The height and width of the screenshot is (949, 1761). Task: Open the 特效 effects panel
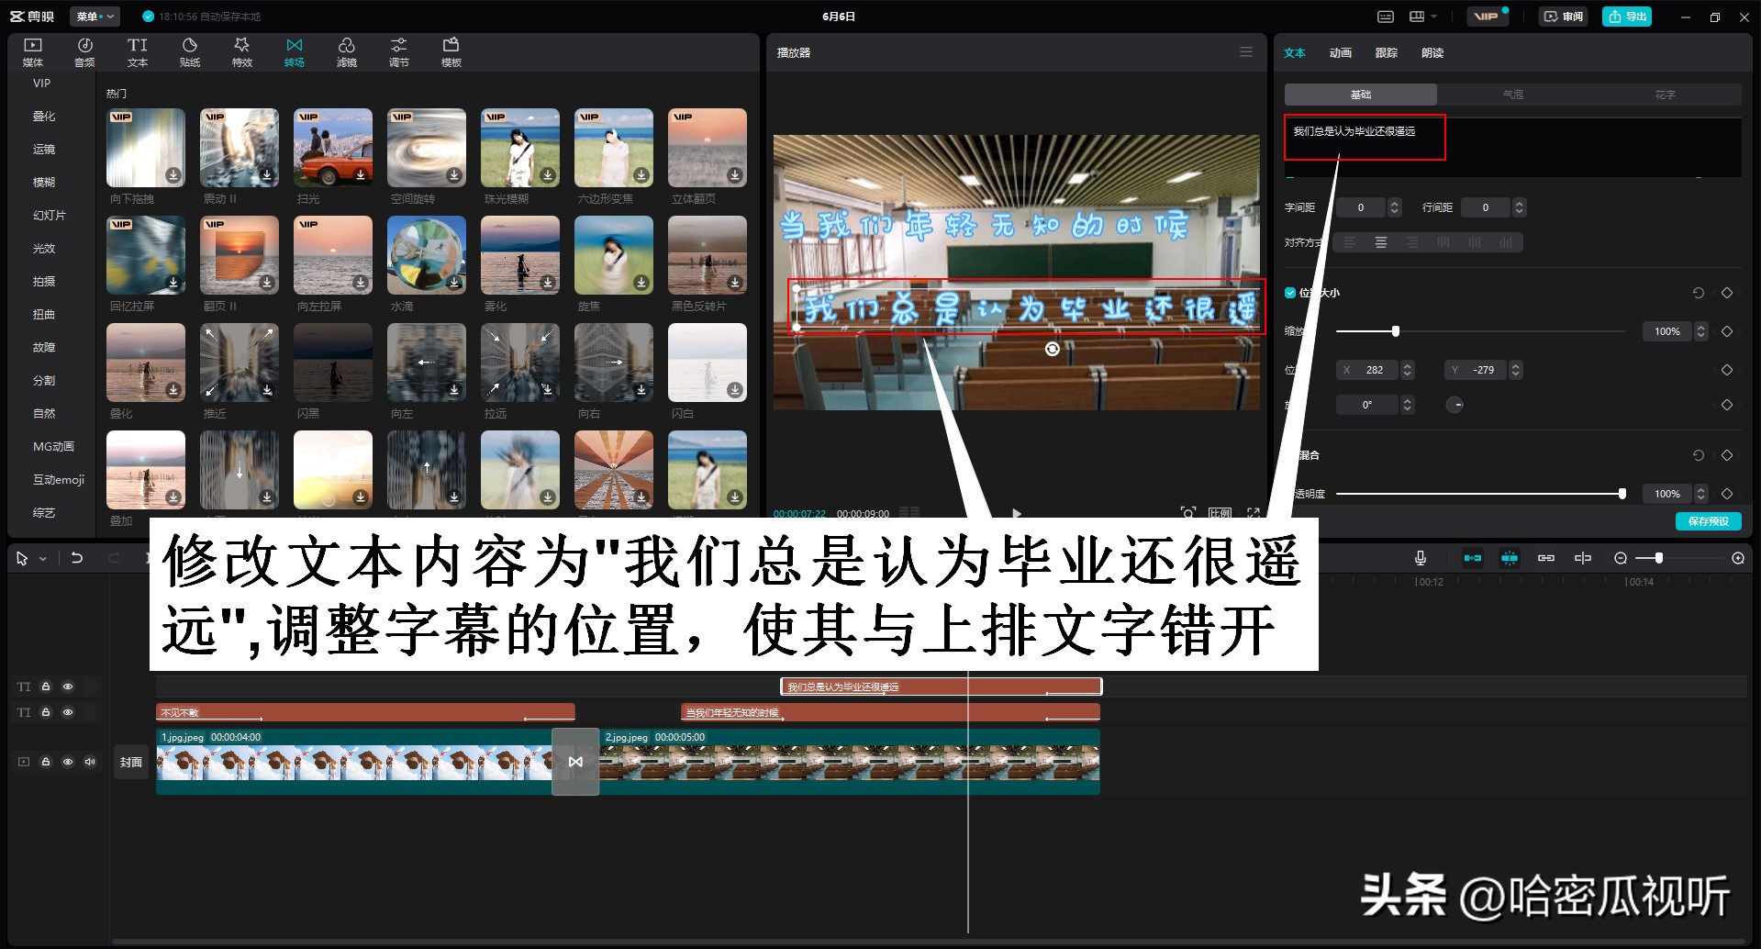coord(241,50)
